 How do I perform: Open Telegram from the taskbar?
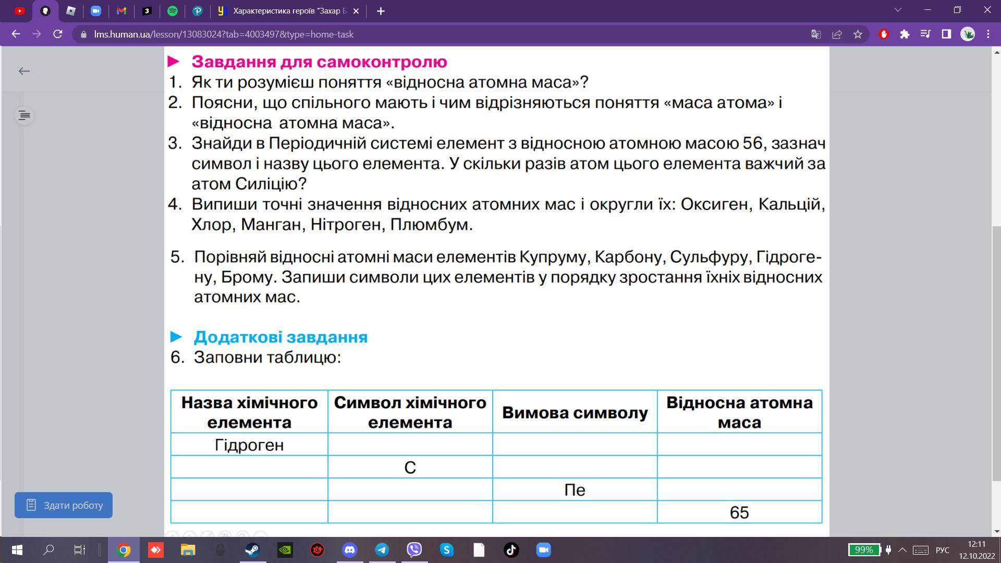point(382,550)
